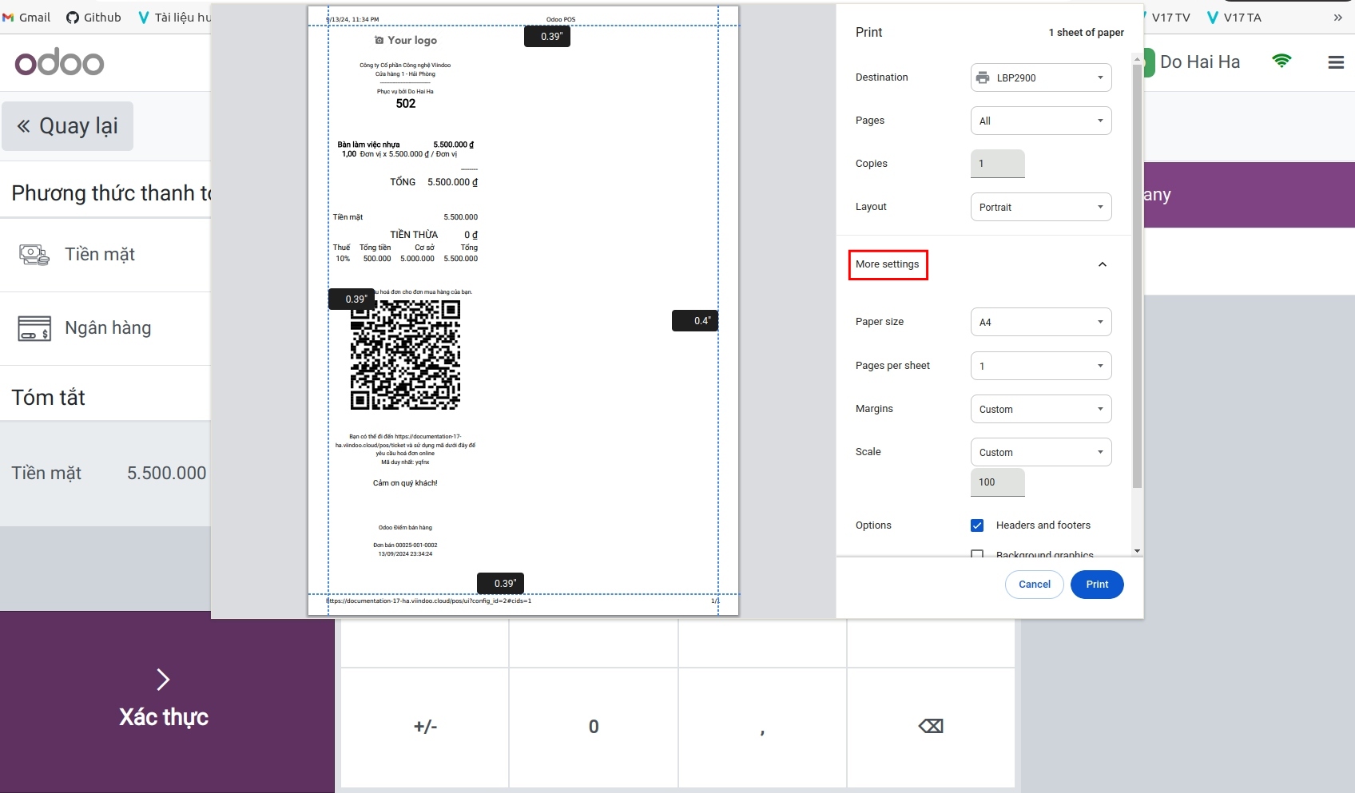Open the Destination printer dropdown
1355x793 pixels.
click(x=1041, y=77)
